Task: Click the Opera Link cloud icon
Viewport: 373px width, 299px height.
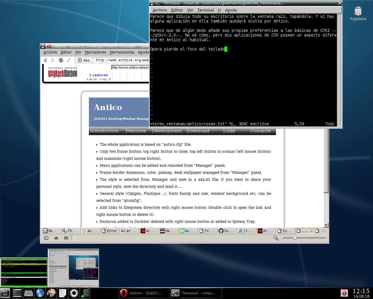Action: (x=56, y=238)
